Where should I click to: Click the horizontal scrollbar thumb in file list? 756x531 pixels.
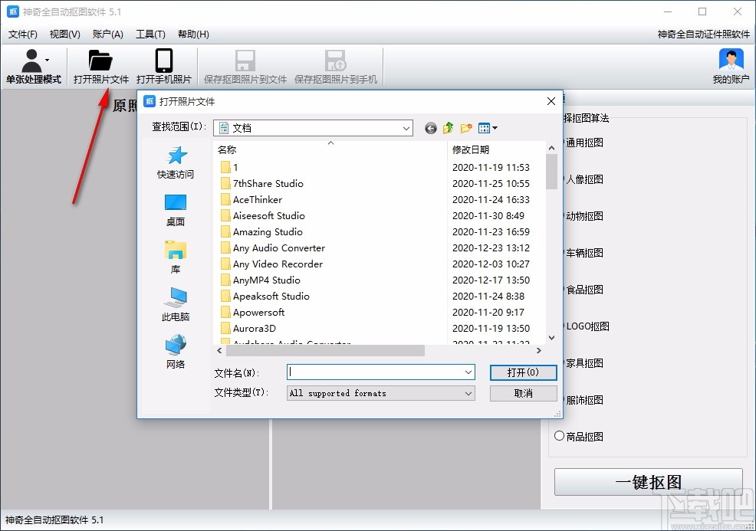coord(325,351)
